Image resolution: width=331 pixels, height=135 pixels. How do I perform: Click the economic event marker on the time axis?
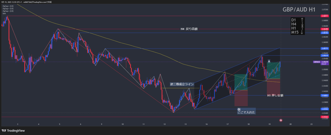coord(281,120)
